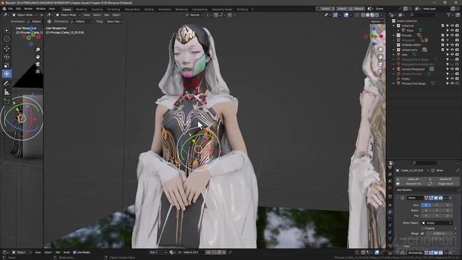Toggle Mirror modifier edit mode display

click(x=431, y=198)
